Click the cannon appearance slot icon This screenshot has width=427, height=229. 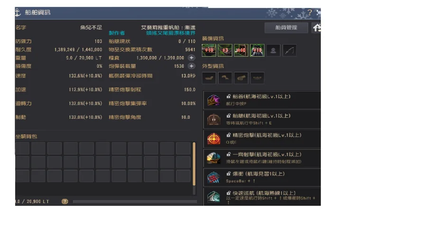[241, 78]
